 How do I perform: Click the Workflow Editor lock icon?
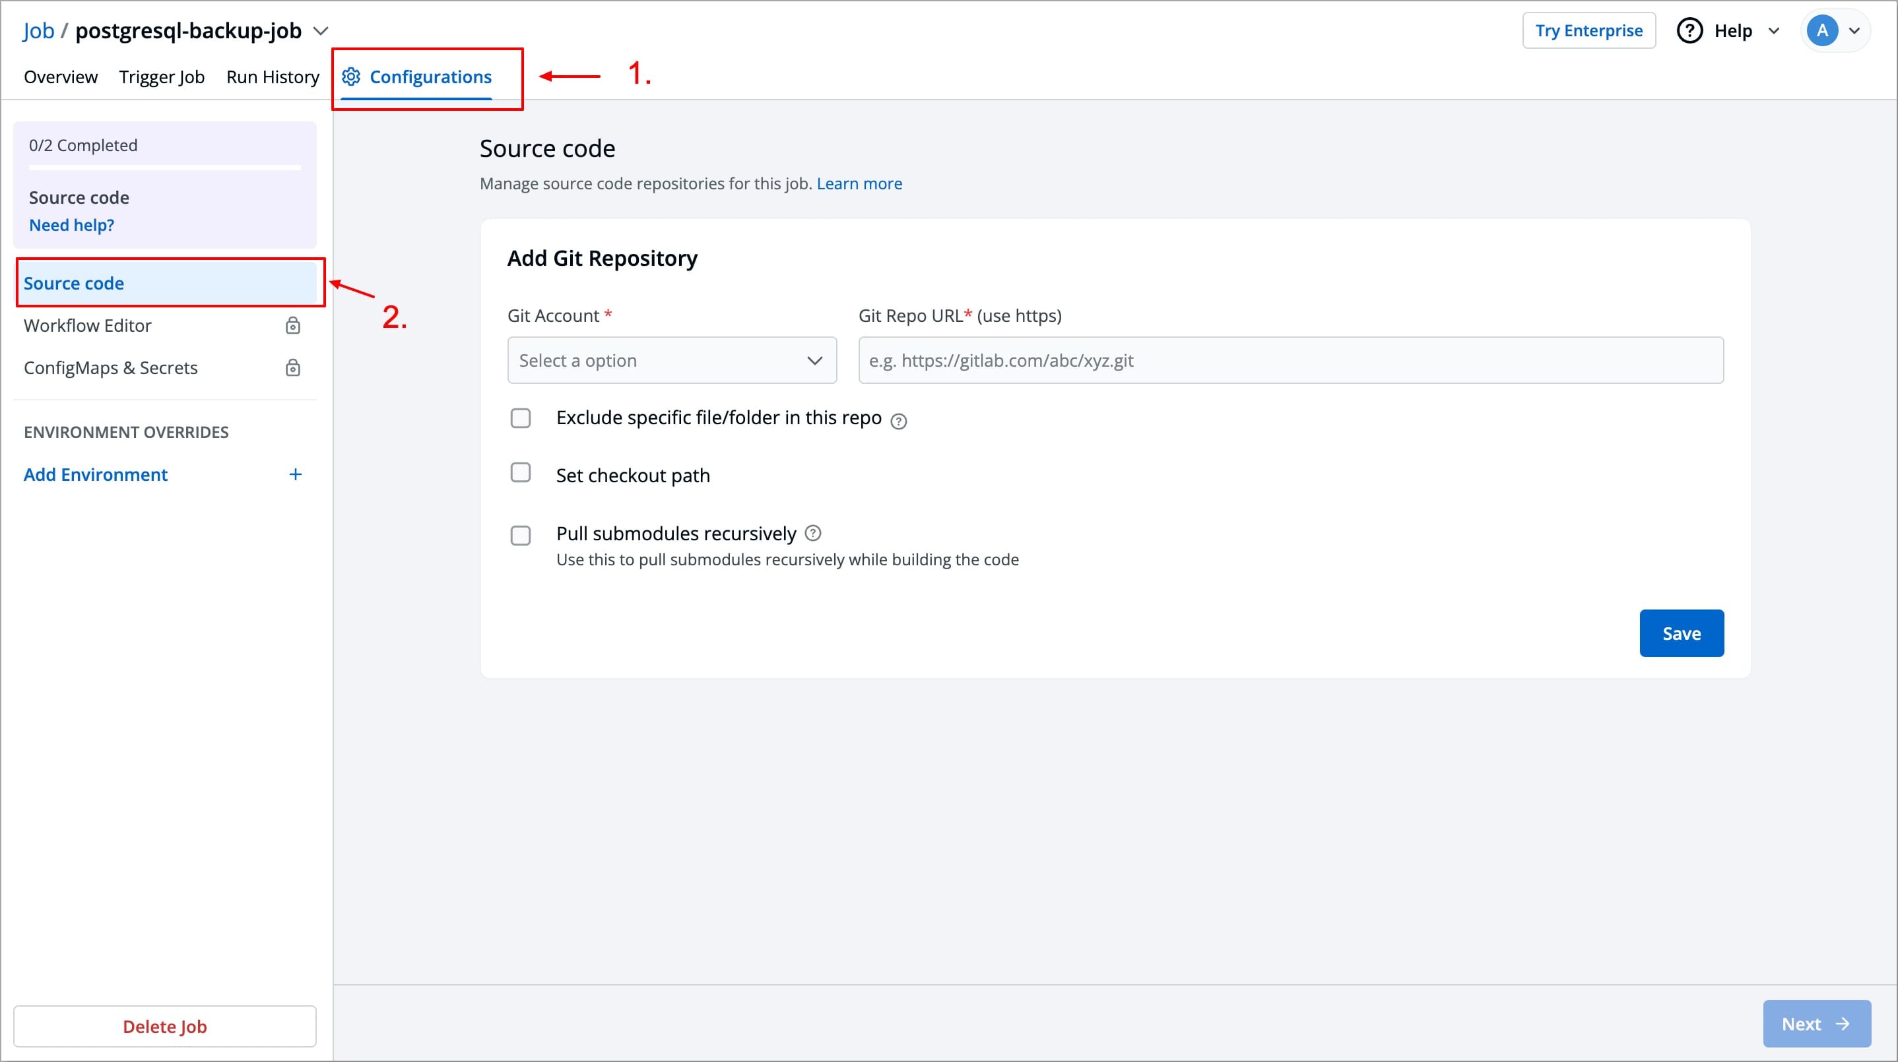click(292, 325)
